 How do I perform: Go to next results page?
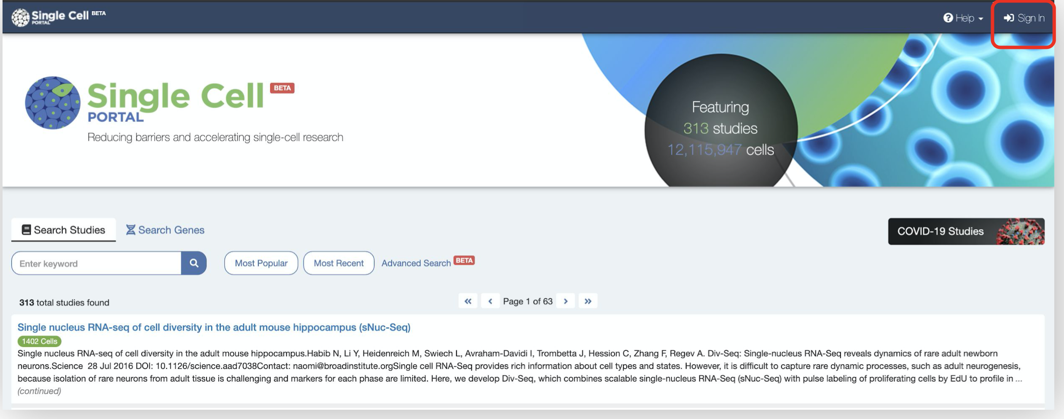(566, 301)
